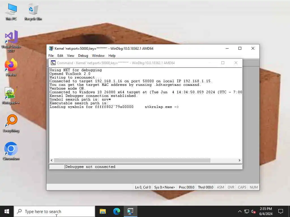Launch Visual Studio 2017 shortcut
The height and width of the screenshot is (217, 290).
[11, 41]
